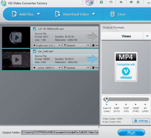Viewport: 151px width, 138px height.
Task: Click the Download Video button label
Action: click(76, 14)
